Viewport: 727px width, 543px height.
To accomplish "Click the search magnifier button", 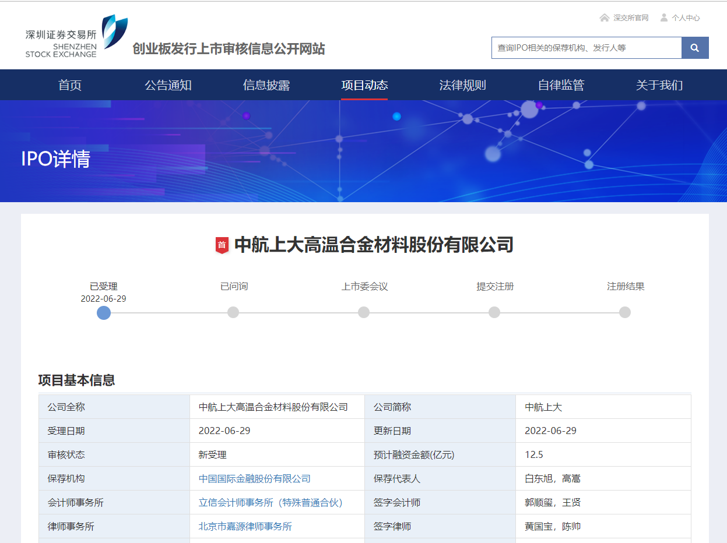I will (695, 48).
